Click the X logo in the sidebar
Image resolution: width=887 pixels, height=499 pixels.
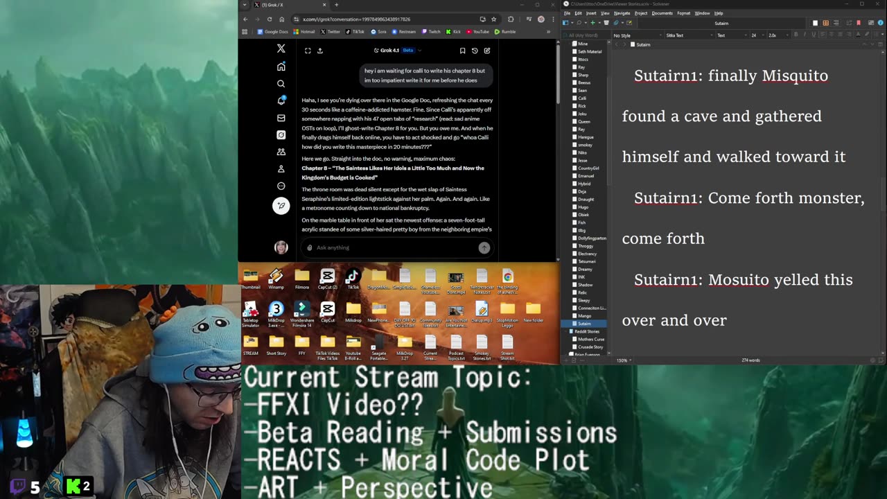click(281, 49)
